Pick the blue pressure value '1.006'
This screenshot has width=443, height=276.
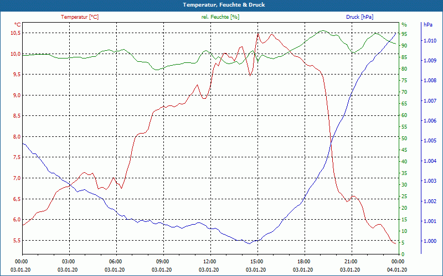click(x=430, y=121)
